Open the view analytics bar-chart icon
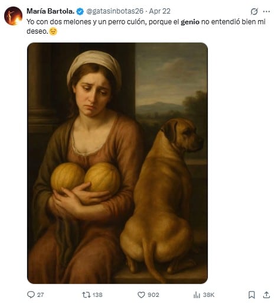Image resolution: width=278 pixels, height=304 pixels. (x=197, y=295)
